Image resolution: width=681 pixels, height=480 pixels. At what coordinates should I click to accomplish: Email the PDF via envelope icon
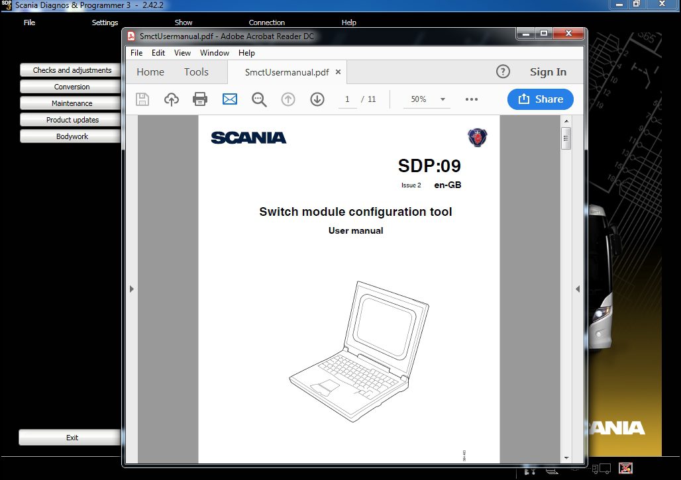coord(229,99)
